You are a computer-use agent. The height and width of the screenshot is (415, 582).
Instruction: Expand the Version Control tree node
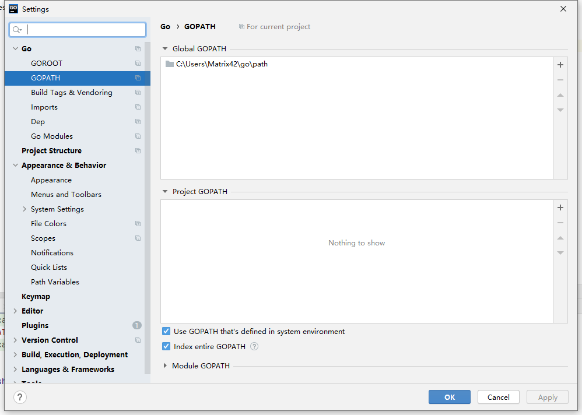pyautogui.click(x=15, y=340)
